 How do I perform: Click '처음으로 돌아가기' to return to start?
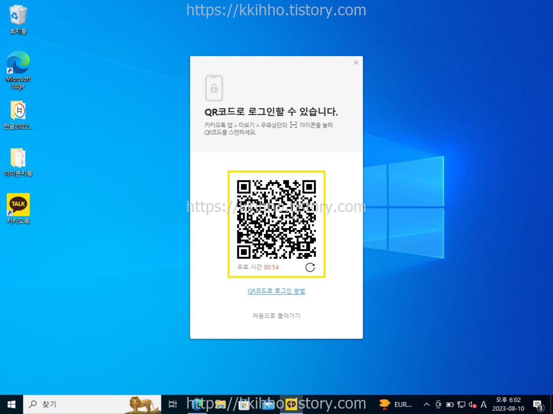[276, 315]
